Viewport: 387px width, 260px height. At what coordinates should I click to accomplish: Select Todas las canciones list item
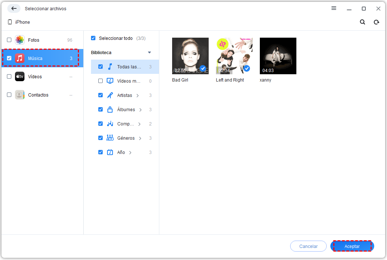click(129, 67)
